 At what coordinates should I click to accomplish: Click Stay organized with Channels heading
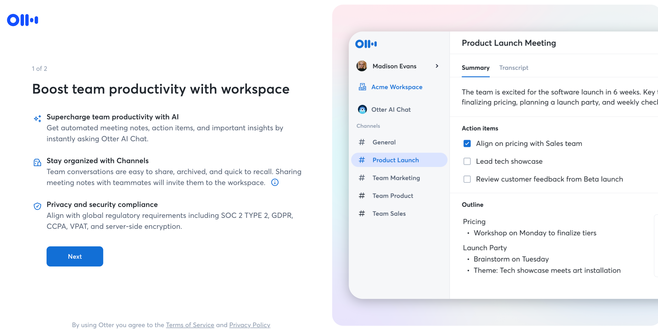click(98, 161)
